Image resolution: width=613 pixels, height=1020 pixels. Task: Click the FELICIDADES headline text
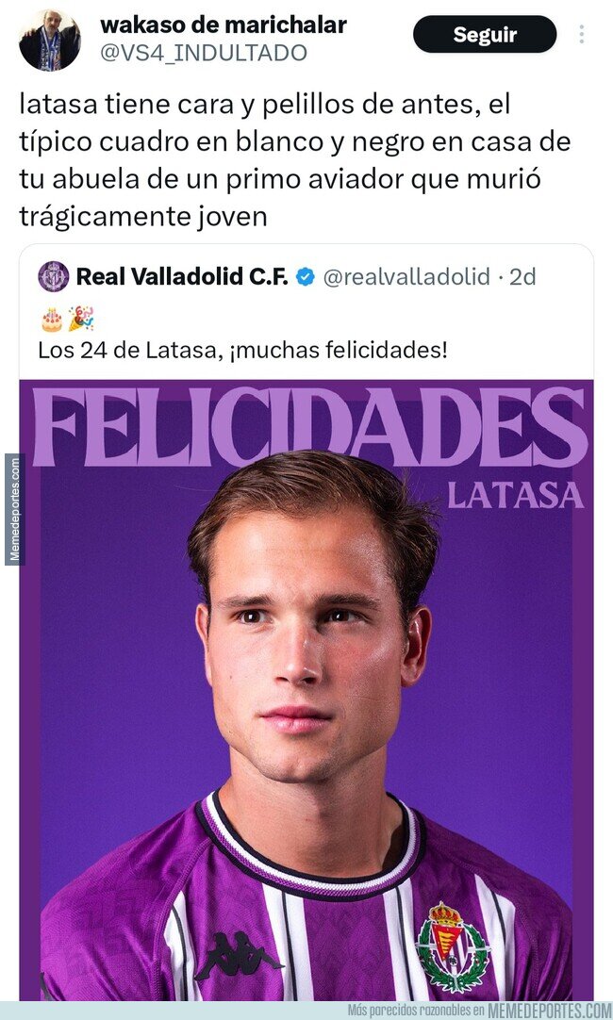[310, 427]
